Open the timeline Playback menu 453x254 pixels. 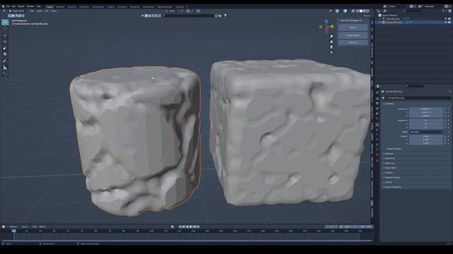coord(13,227)
